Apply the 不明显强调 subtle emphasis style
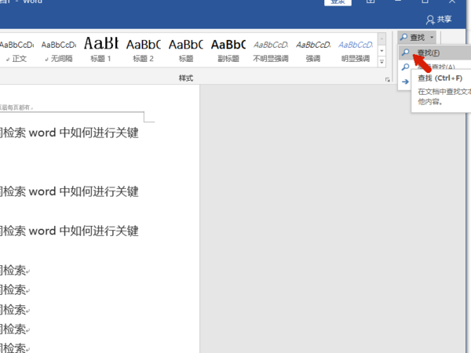This screenshot has width=471, height=353. coord(271,51)
